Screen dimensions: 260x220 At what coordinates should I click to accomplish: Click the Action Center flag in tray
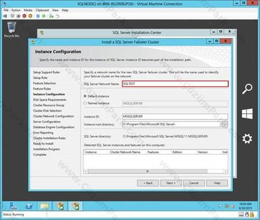[220, 206]
